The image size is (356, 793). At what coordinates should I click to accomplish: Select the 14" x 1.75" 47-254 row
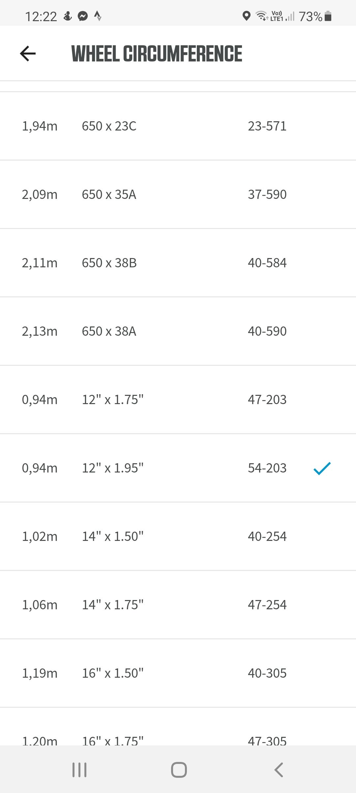pyautogui.click(x=178, y=605)
